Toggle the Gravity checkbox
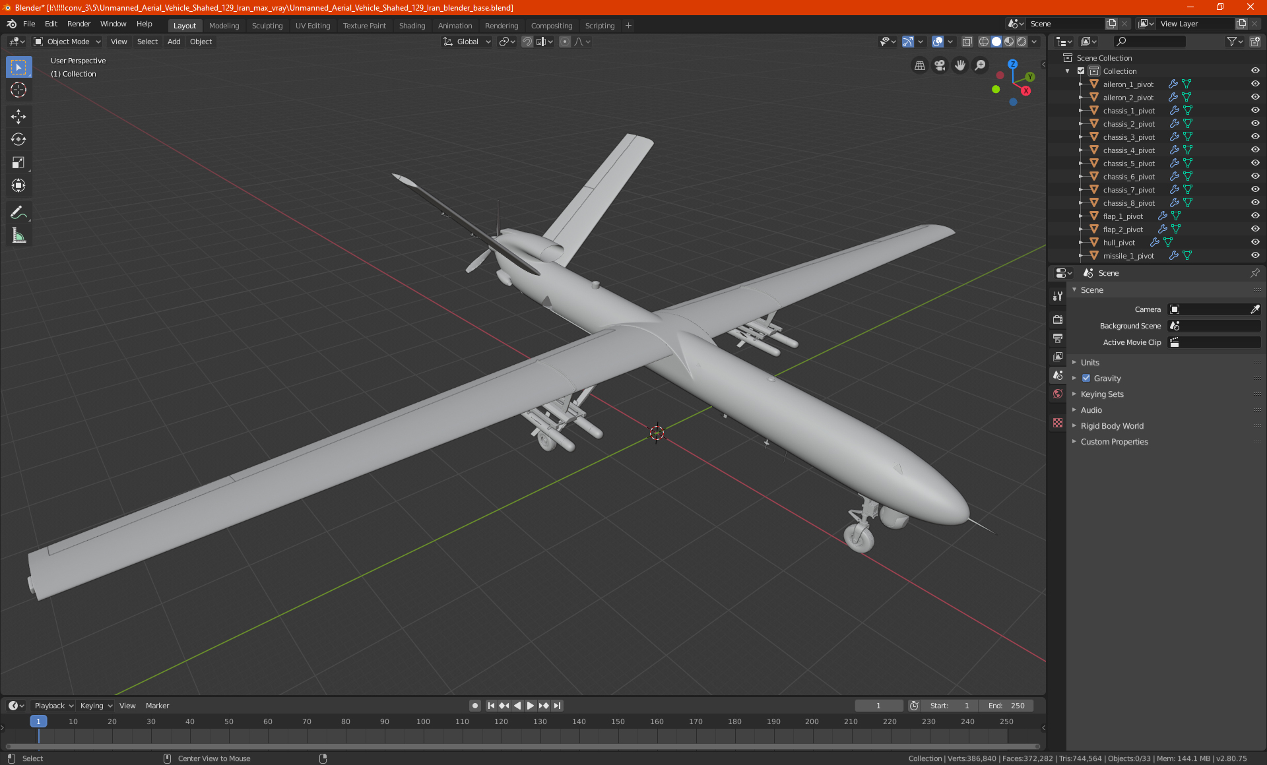 tap(1086, 378)
